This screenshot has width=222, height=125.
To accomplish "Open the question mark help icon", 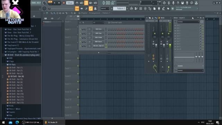I will 178,3.
